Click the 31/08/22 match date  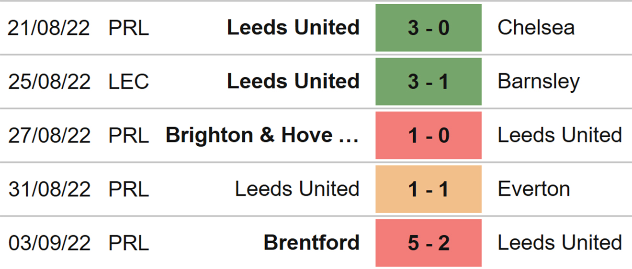49,190
